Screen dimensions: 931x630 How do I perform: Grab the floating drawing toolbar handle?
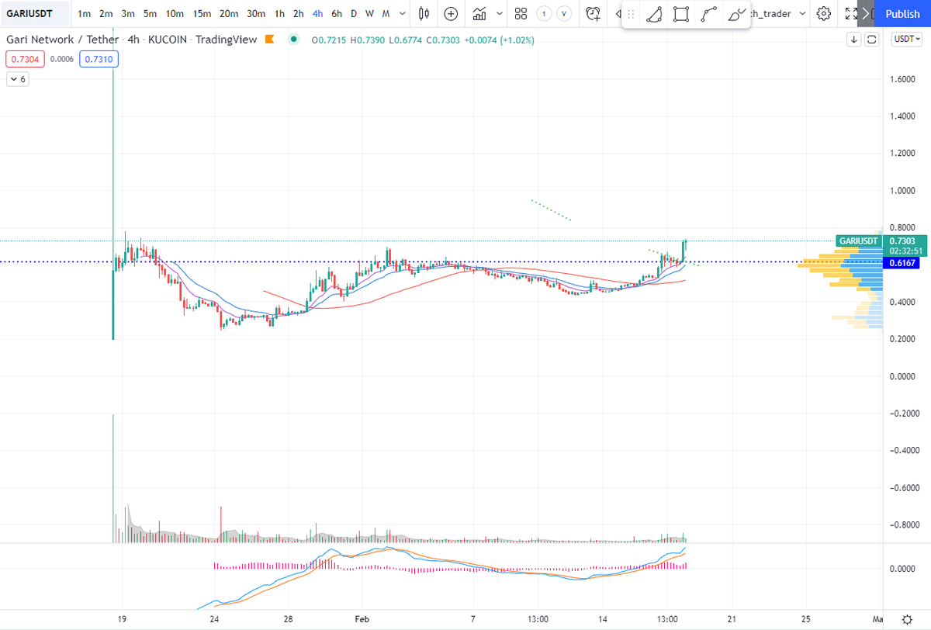631,14
